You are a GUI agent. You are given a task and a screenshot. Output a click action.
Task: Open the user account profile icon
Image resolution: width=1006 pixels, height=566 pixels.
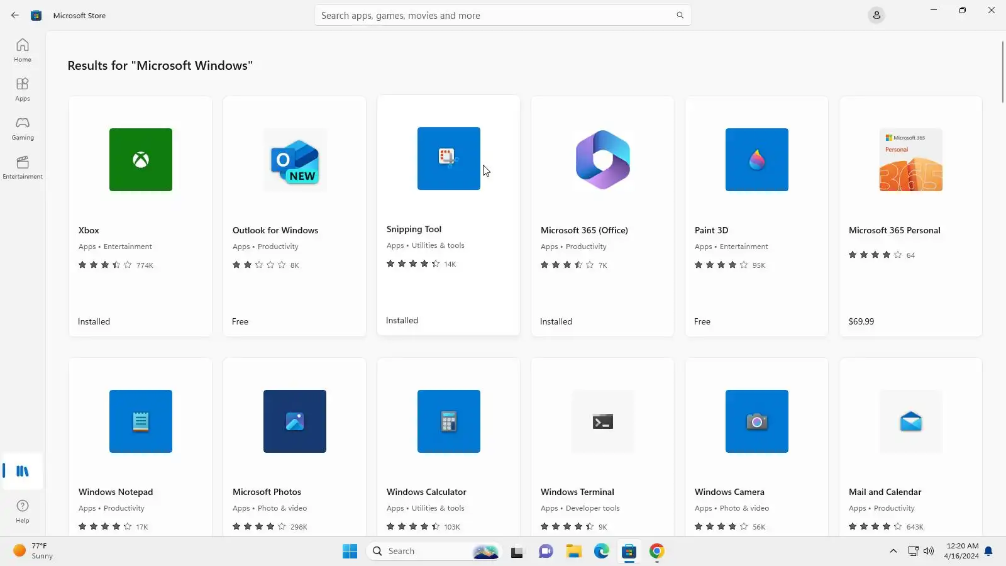pos(876,15)
